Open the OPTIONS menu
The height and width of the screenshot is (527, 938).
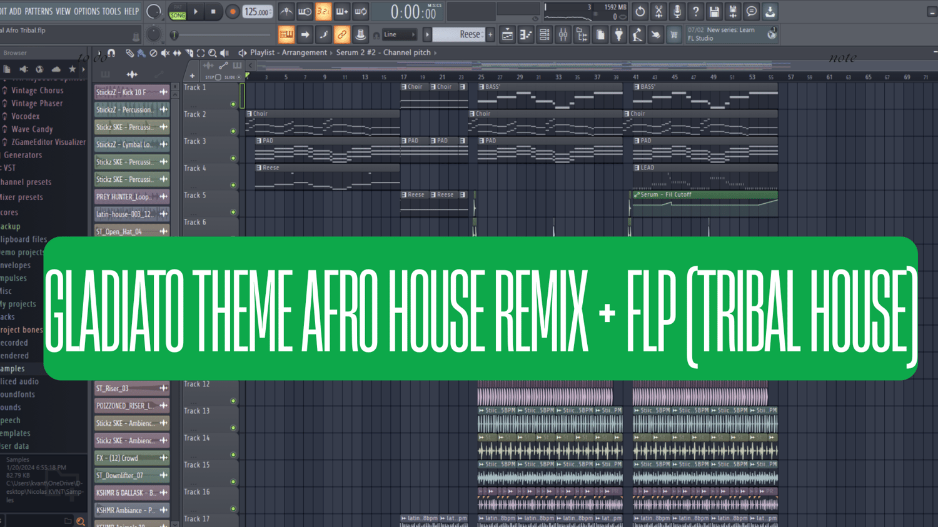(87, 11)
